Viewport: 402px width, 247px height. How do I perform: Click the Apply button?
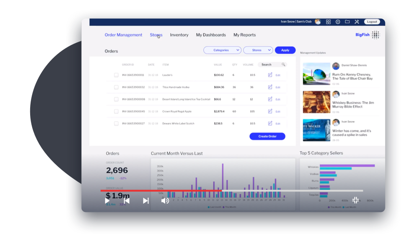(285, 50)
